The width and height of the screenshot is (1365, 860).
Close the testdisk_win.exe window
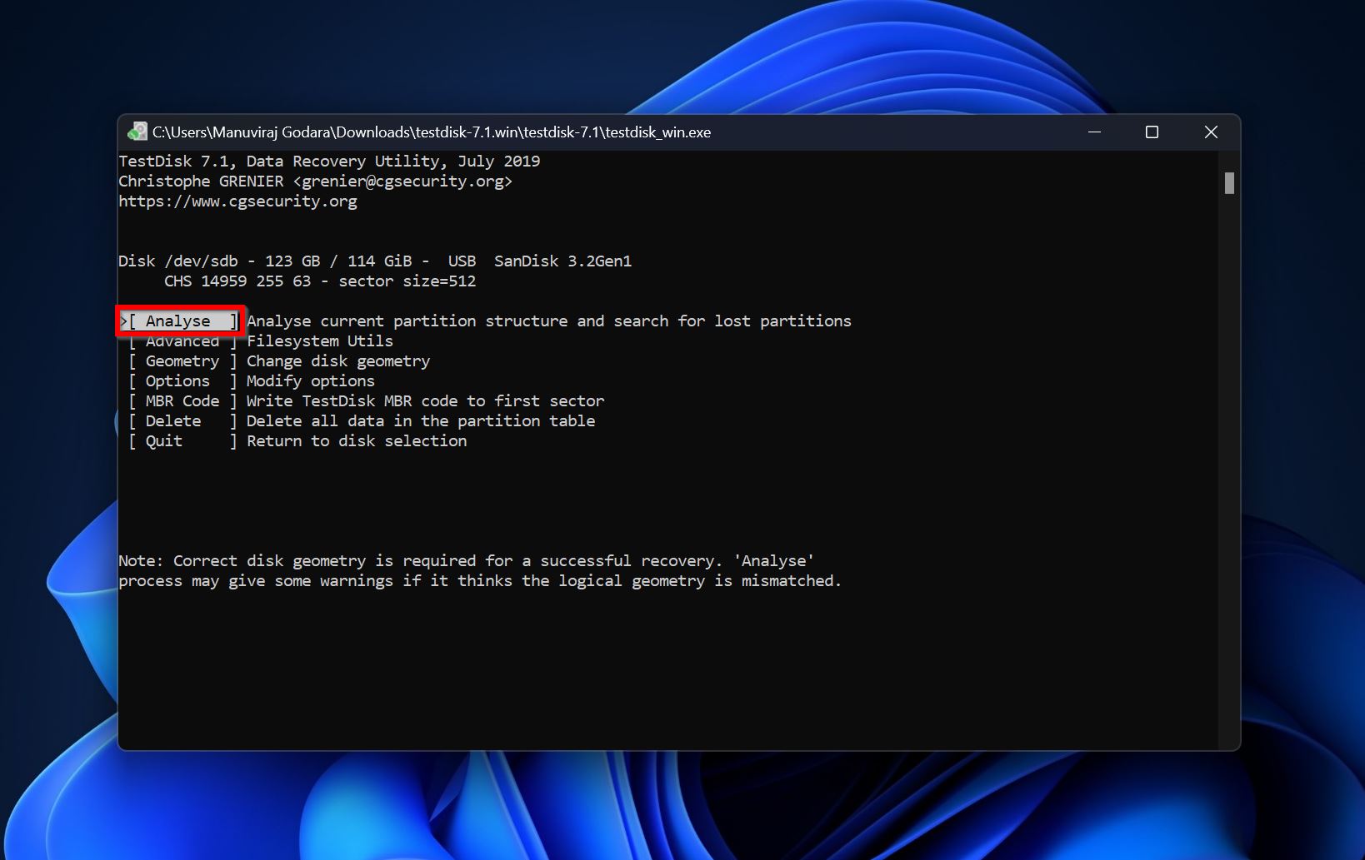pyautogui.click(x=1211, y=132)
